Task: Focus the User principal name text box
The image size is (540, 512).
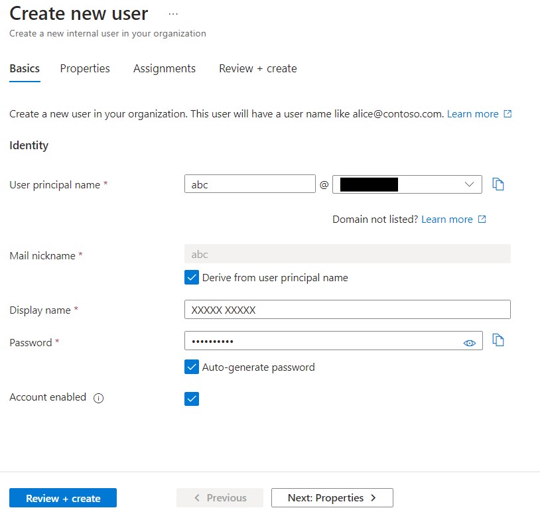Action: coord(249,184)
